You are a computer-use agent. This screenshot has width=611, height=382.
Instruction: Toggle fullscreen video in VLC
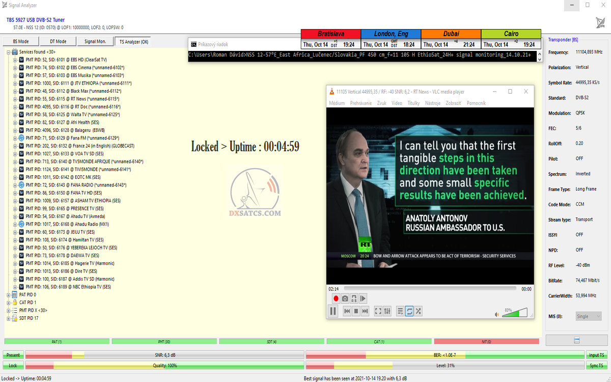(x=378, y=311)
